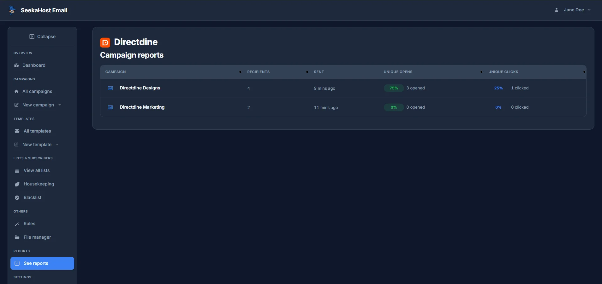Open the Dashboard menu item
This screenshot has height=284, width=602.
pyautogui.click(x=42, y=65)
